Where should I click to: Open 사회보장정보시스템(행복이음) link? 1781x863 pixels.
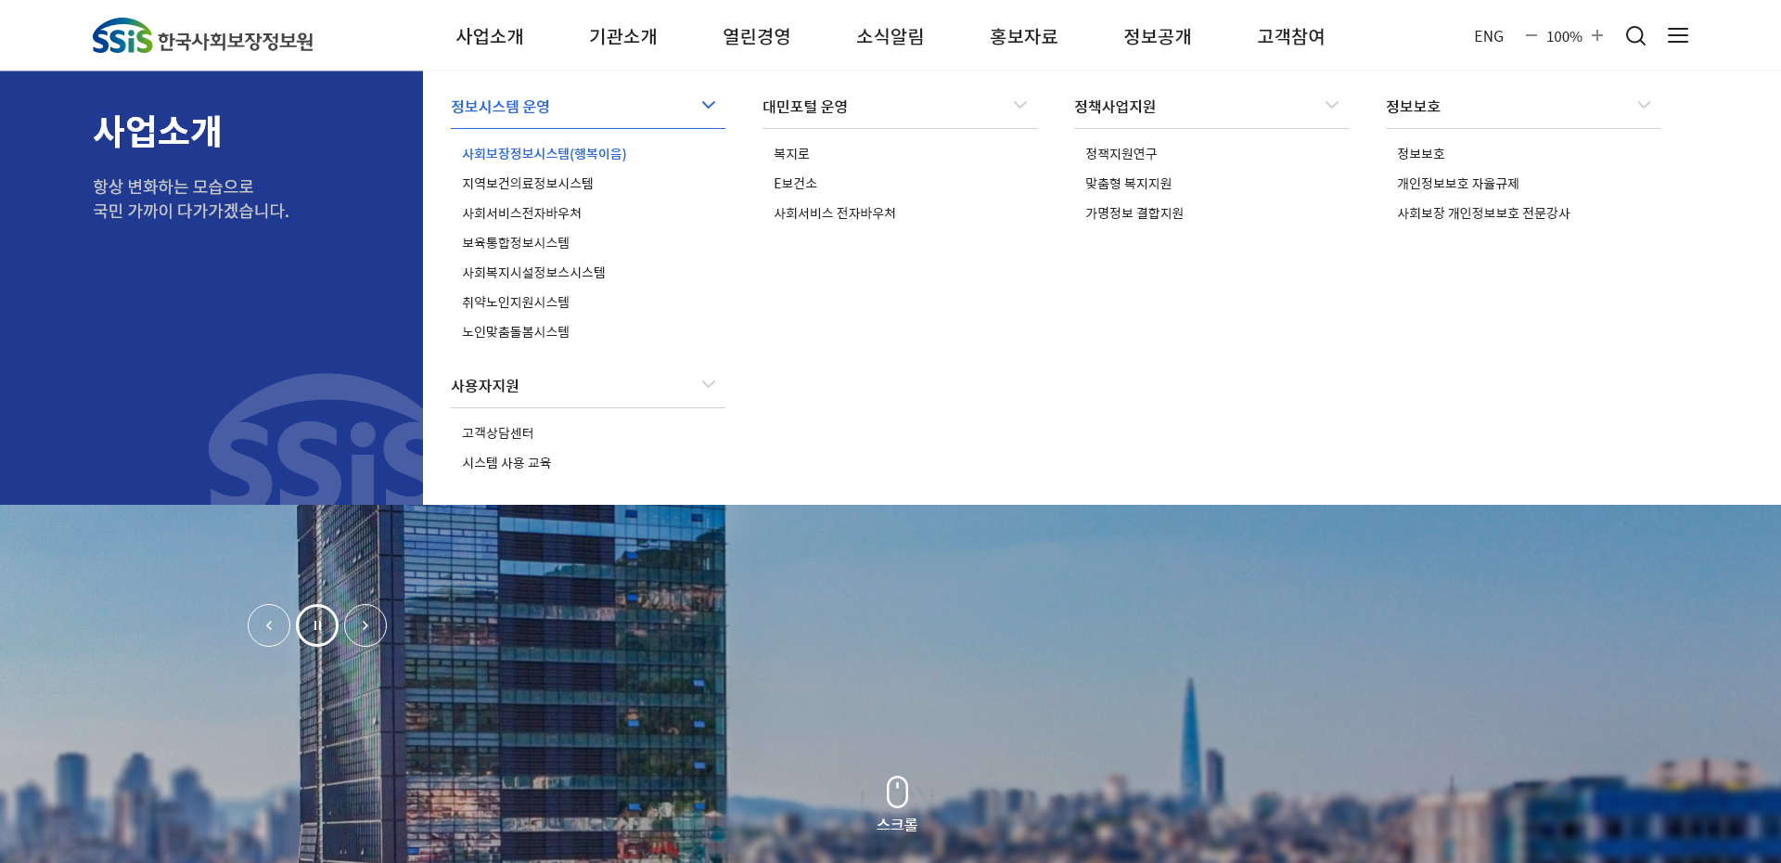click(545, 154)
